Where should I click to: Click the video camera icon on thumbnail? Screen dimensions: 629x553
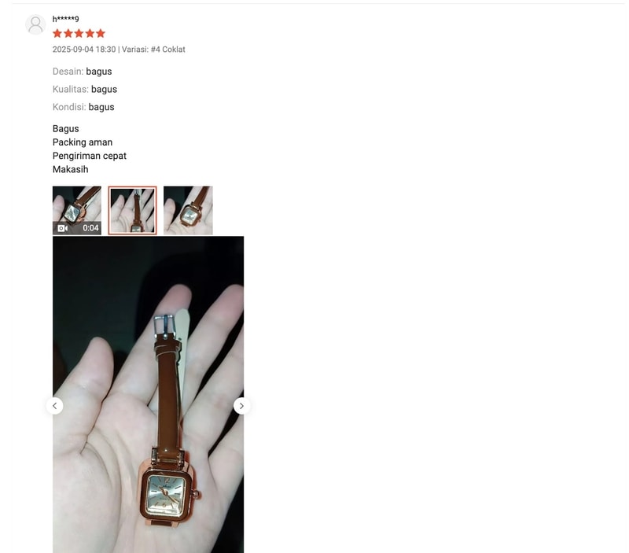63,228
